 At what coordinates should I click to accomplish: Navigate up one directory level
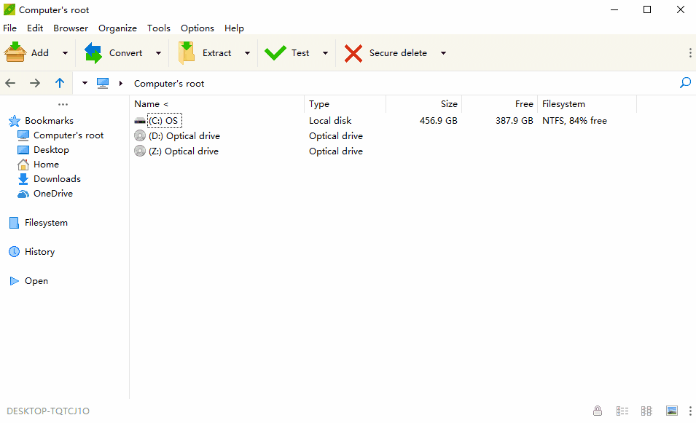(x=60, y=83)
